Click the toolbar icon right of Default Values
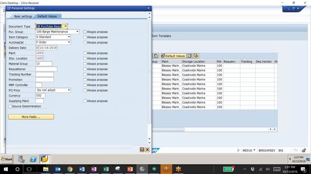Viewport: 311px width, 174px height. (190, 56)
